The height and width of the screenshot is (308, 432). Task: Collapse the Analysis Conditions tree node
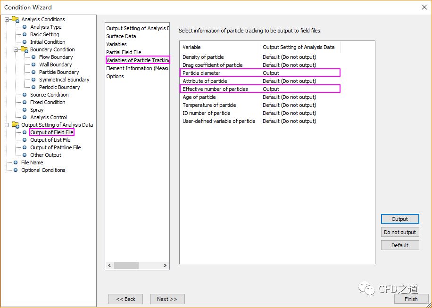(7, 19)
